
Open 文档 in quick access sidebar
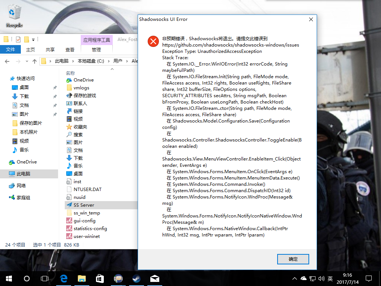[x=24, y=105]
